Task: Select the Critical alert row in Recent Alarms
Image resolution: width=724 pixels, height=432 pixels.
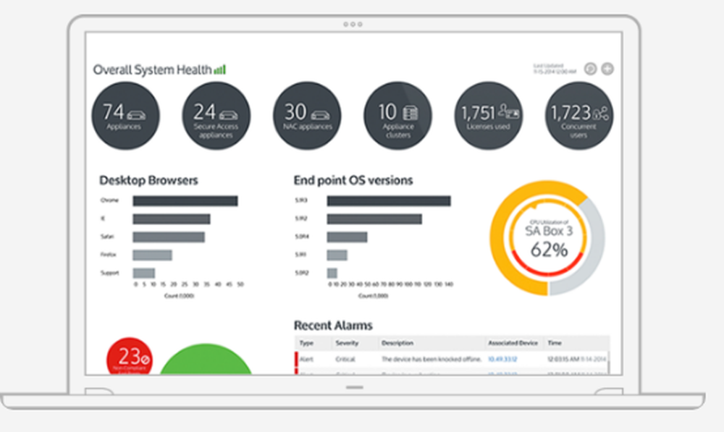Action: pyautogui.click(x=427, y=358)
